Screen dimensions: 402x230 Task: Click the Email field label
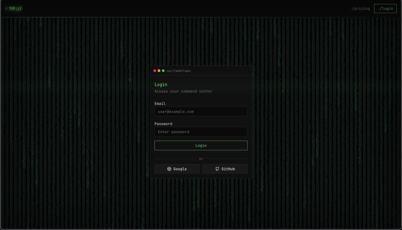coord(160,103)
